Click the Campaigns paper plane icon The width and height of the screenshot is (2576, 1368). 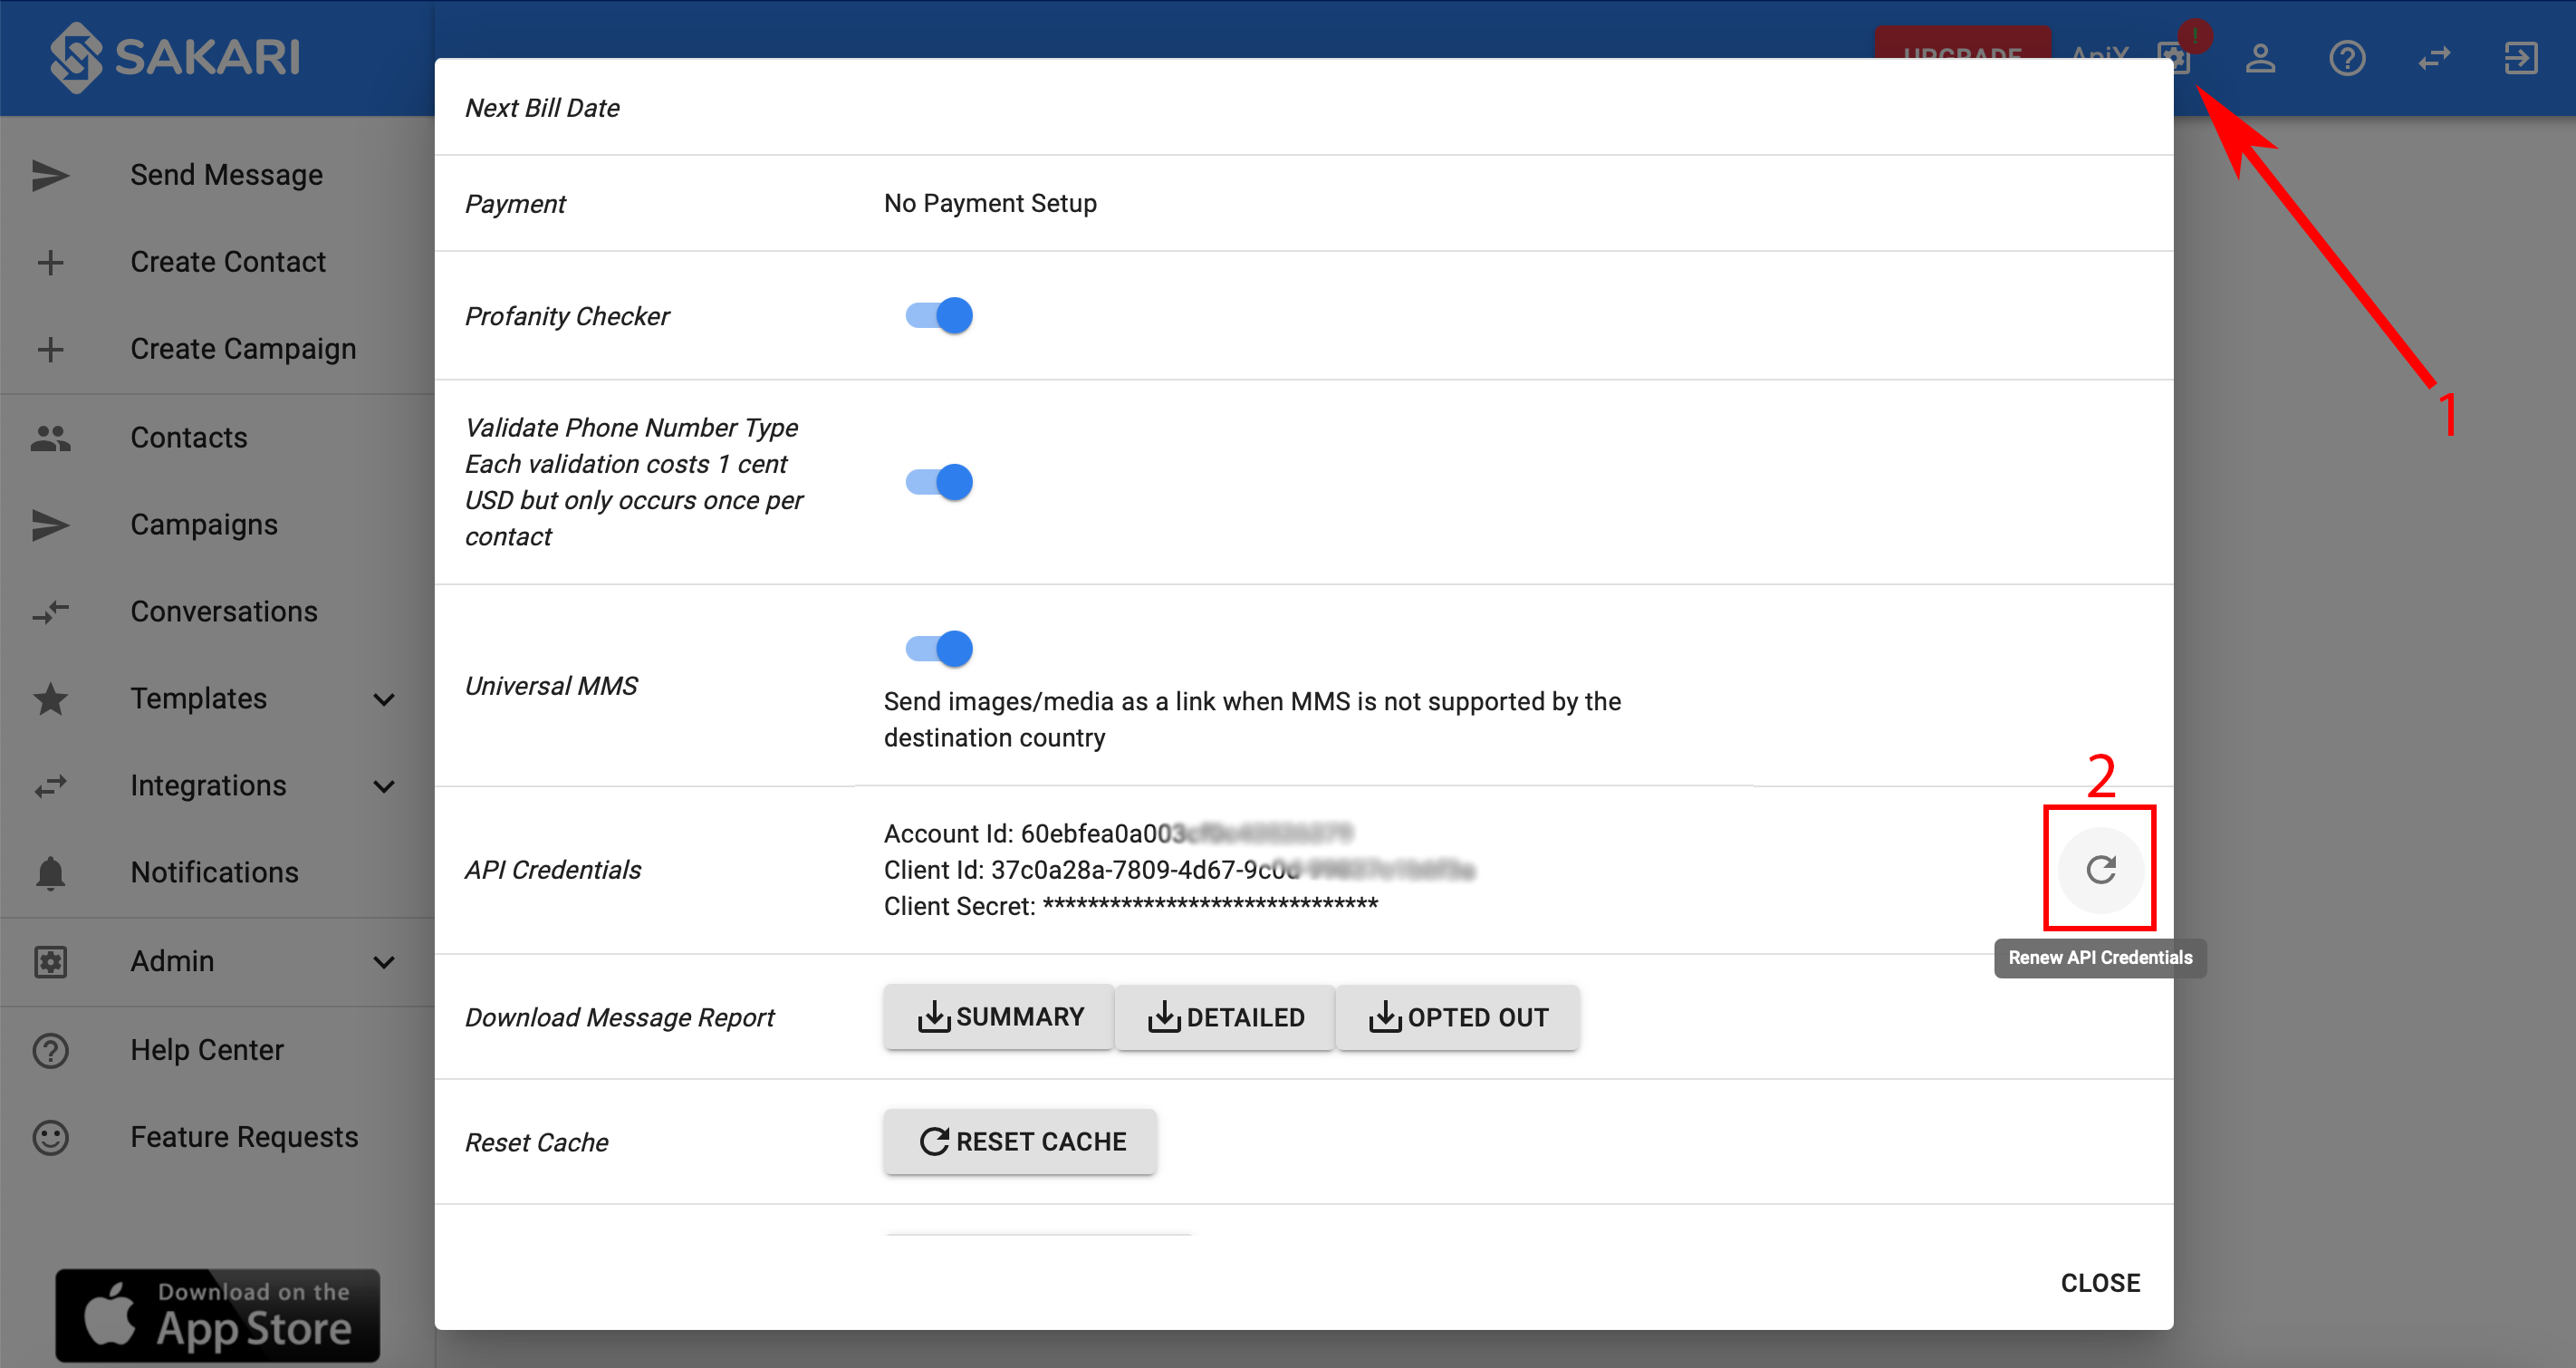[50, 524]
